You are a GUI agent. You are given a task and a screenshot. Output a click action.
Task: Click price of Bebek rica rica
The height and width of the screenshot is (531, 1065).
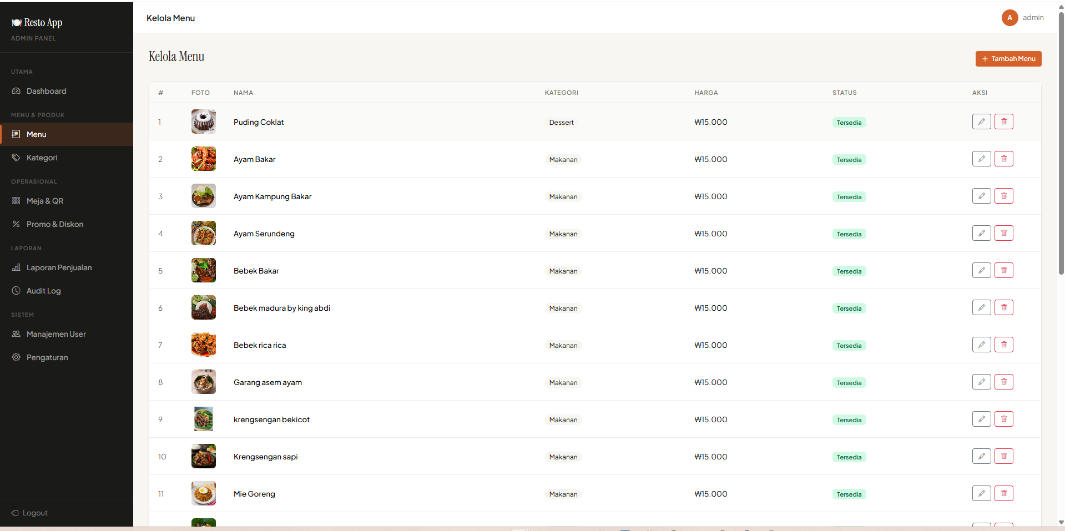click(710, 345)
